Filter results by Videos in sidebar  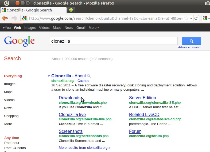9,100
